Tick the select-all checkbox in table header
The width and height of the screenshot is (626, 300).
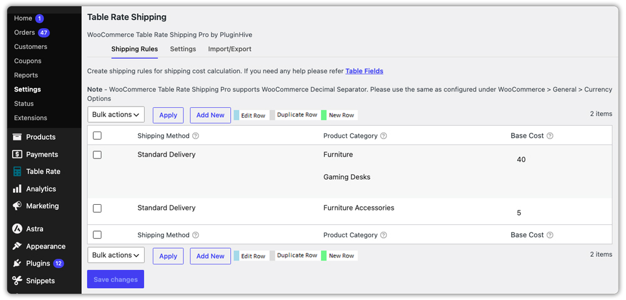(97, 135)
